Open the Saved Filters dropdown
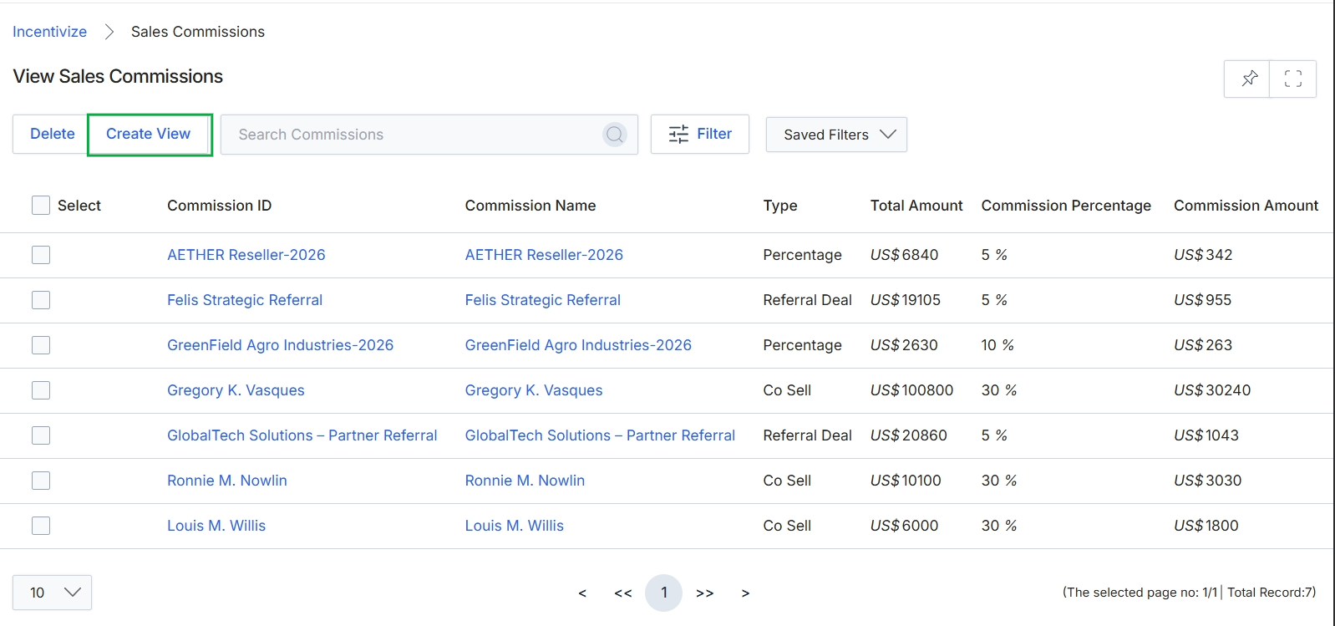This screenshot has width=1335, height=626. (836, 135)
